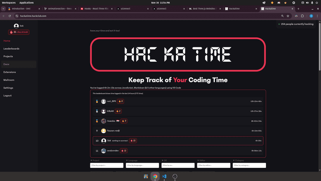Image resolution: width=321 pixels, height=181 pixels.
Task: Open the new tab plus button
Action: coord(298,9)
